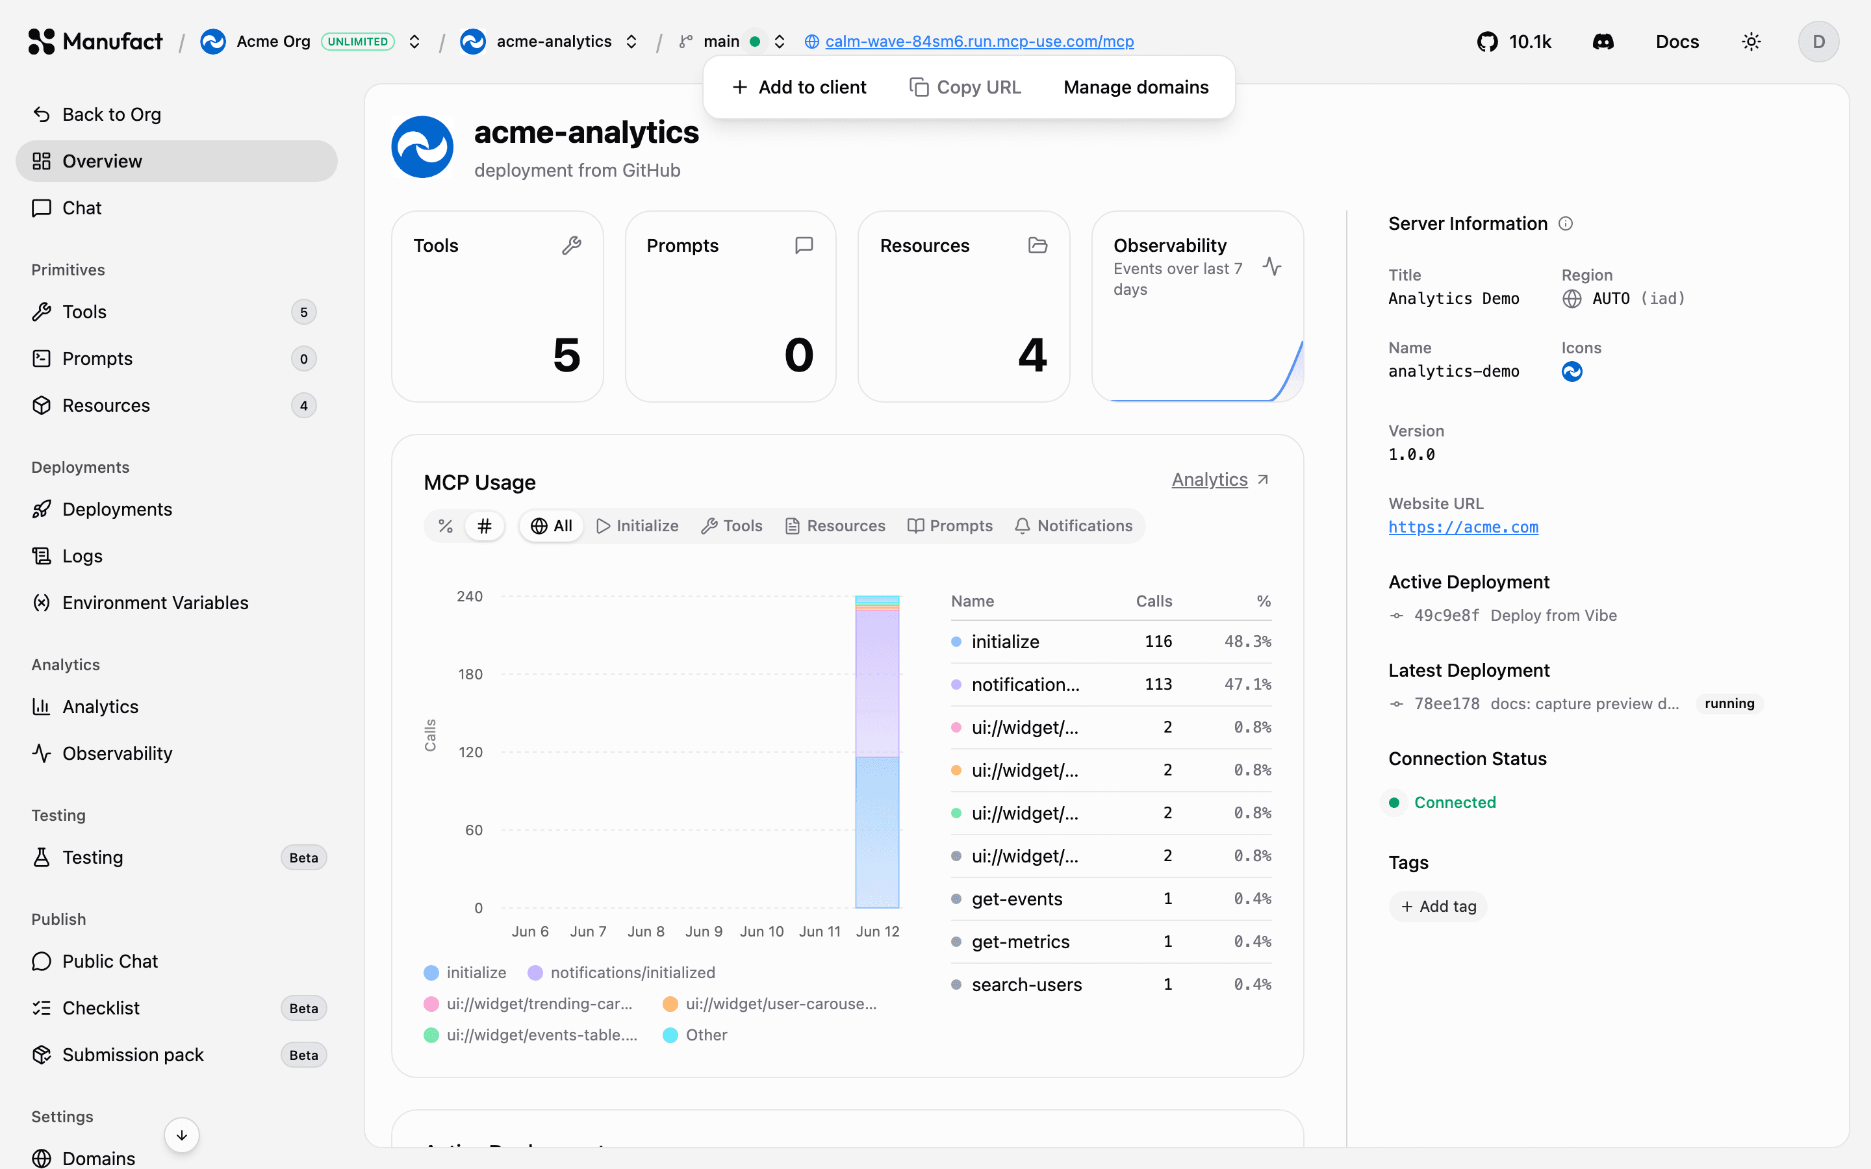Image resolution: width=1871 pixels, height=1169 pixels.
Task: Open Resources under Primitives in sidebar
Action: [x=176, y=405]
